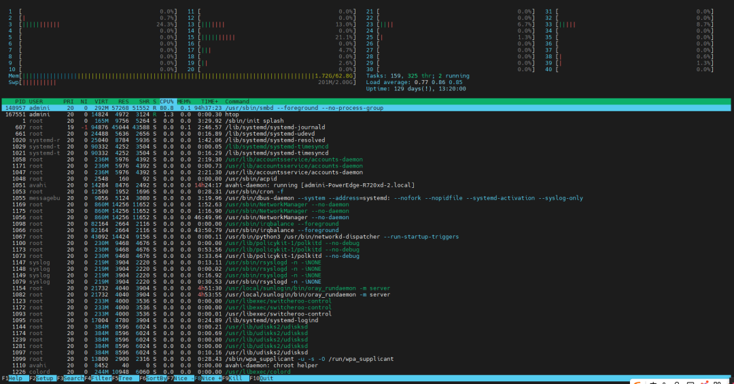Select polkitd row with PID 1073

[x=366, y=256]
